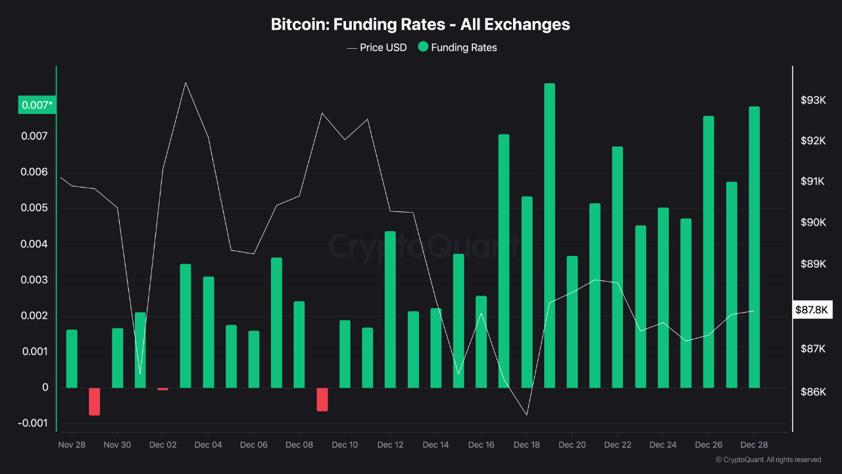Click the green bar above Dec 12
The image size is (842, 474).
[x=390, y=309]
